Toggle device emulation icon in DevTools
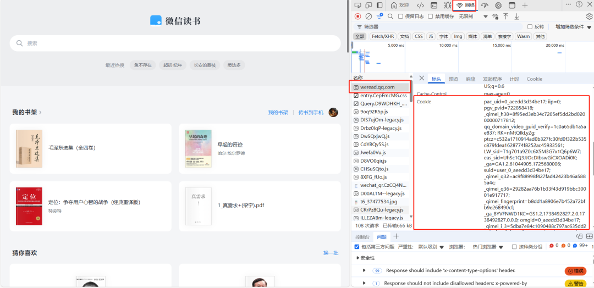Screen dimensions: 594x288 tap(369, 5)
